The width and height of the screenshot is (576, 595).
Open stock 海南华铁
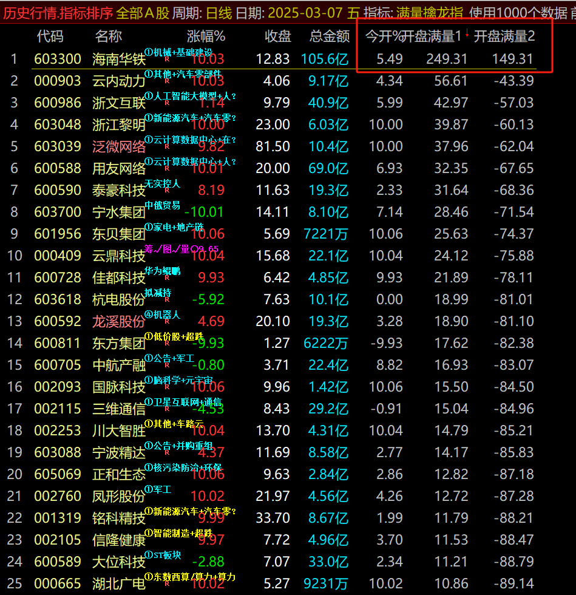[119, 59]
